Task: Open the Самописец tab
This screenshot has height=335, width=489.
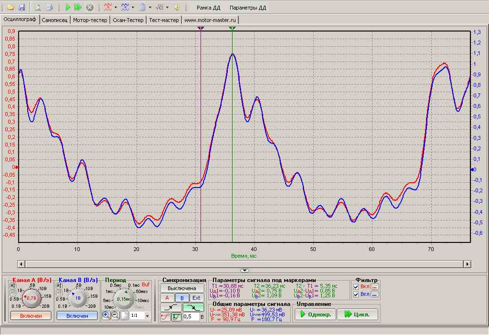Action: [x=55, y=20]
